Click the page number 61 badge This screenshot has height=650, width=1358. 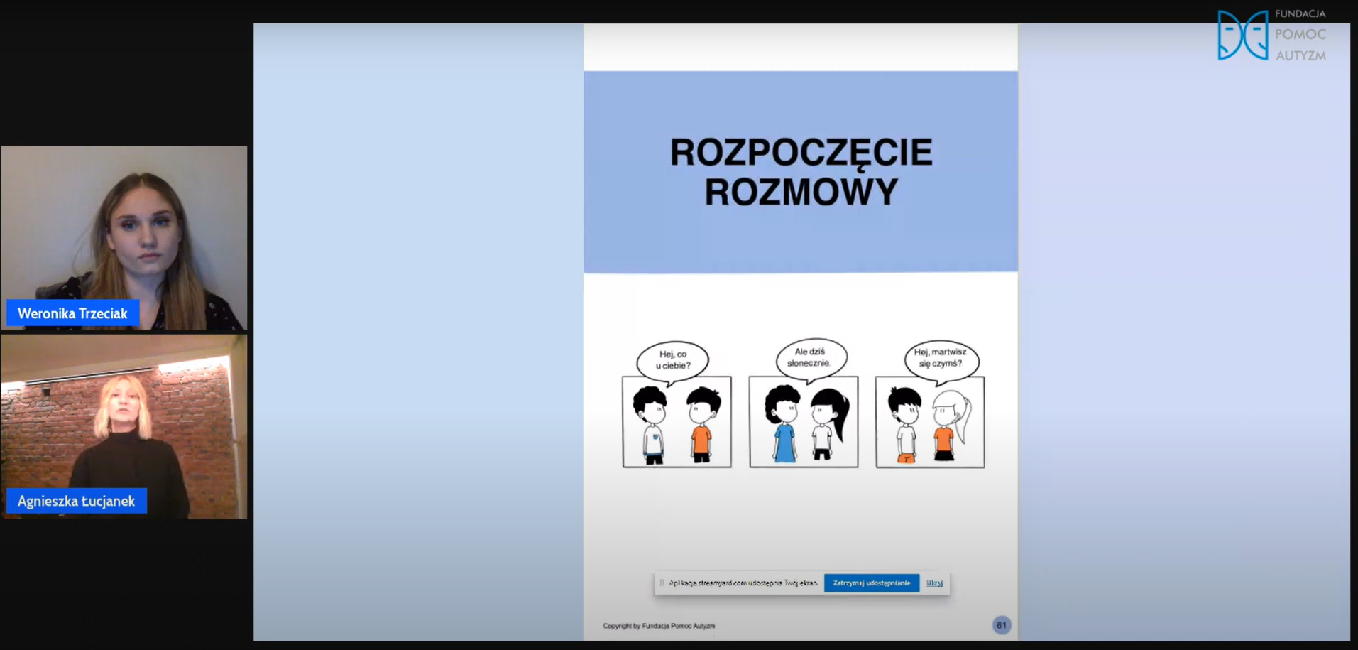coord(1001,625)
